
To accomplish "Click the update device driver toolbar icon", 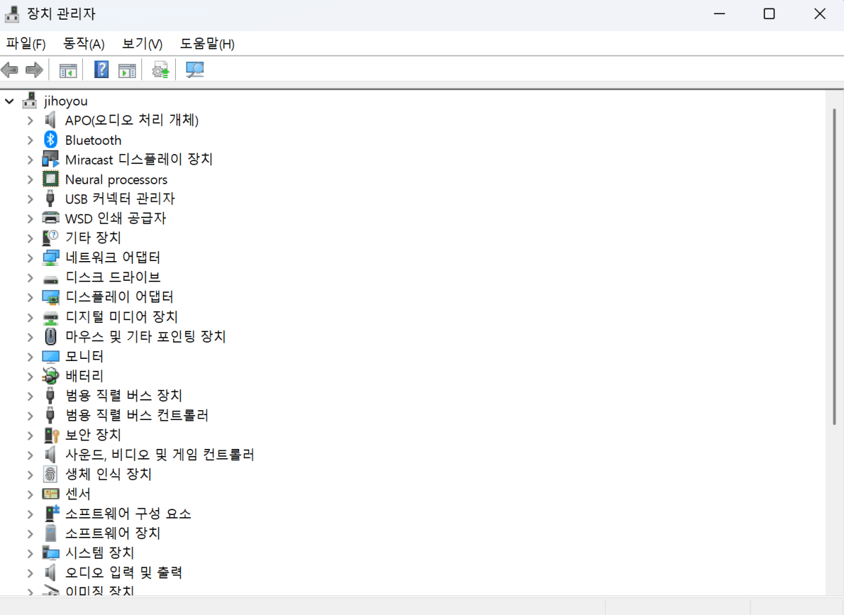I will [161, 70].
